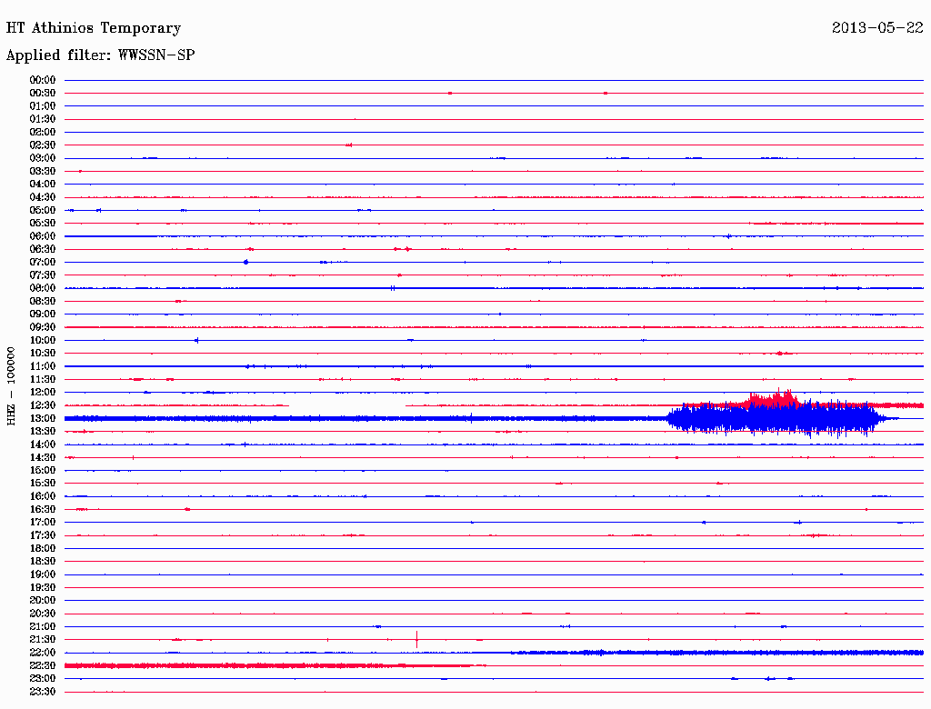The height and width of the screenshot is (709, 931).
Task: Select the 15:30 time label
Action: [43, 484]
